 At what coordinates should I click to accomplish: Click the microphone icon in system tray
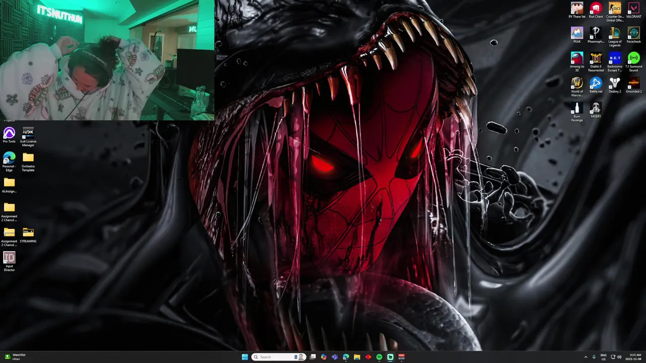594,357
